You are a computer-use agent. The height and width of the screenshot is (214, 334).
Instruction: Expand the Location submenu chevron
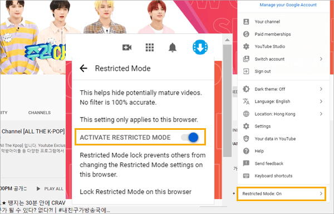point(321,114)
